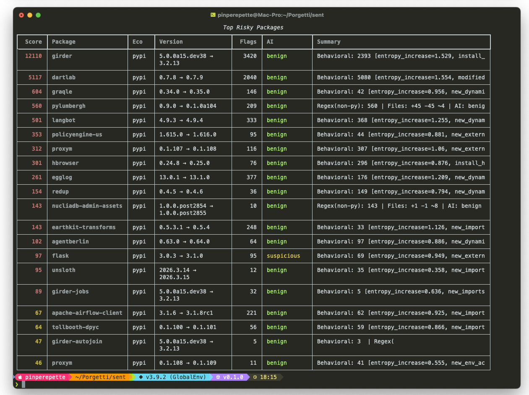This screenshot has width=529, height=395.
Task: Click the Flags column header
Action: pos(248,42)
